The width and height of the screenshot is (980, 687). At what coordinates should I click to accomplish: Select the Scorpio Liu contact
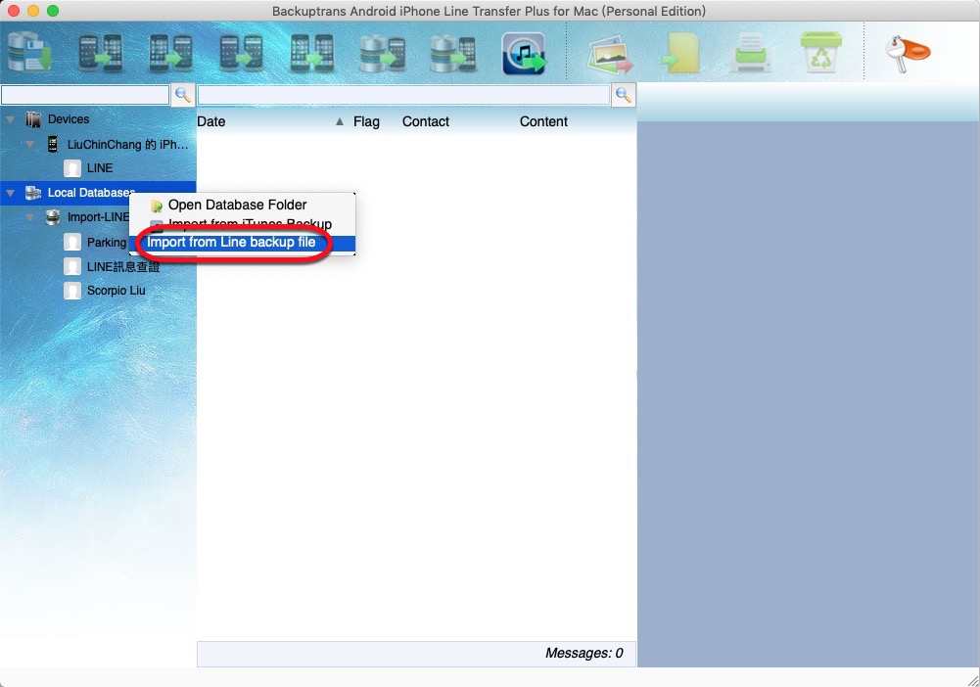click(116, 291)
